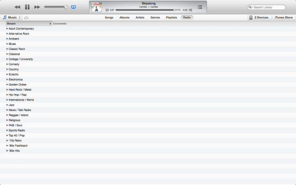This screenshot has height=185, width=296.
Task: Expand the Alternative Rock stream category
Action: [x=7, y=34]
